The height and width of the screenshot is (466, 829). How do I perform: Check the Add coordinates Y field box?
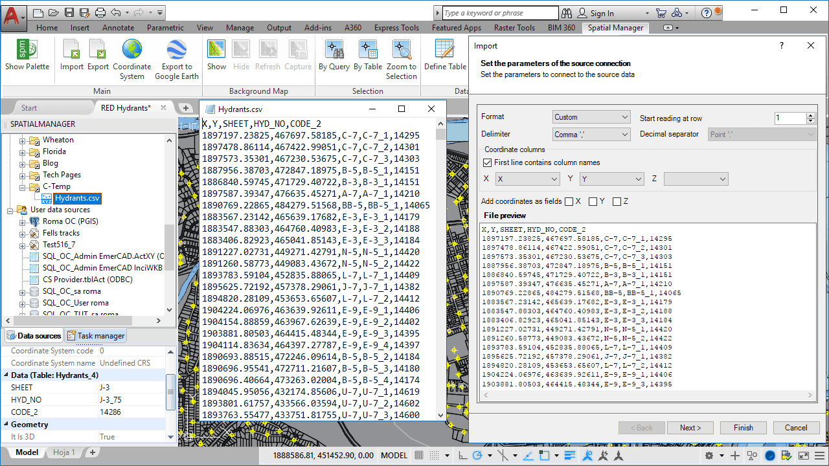coord(593,201)
